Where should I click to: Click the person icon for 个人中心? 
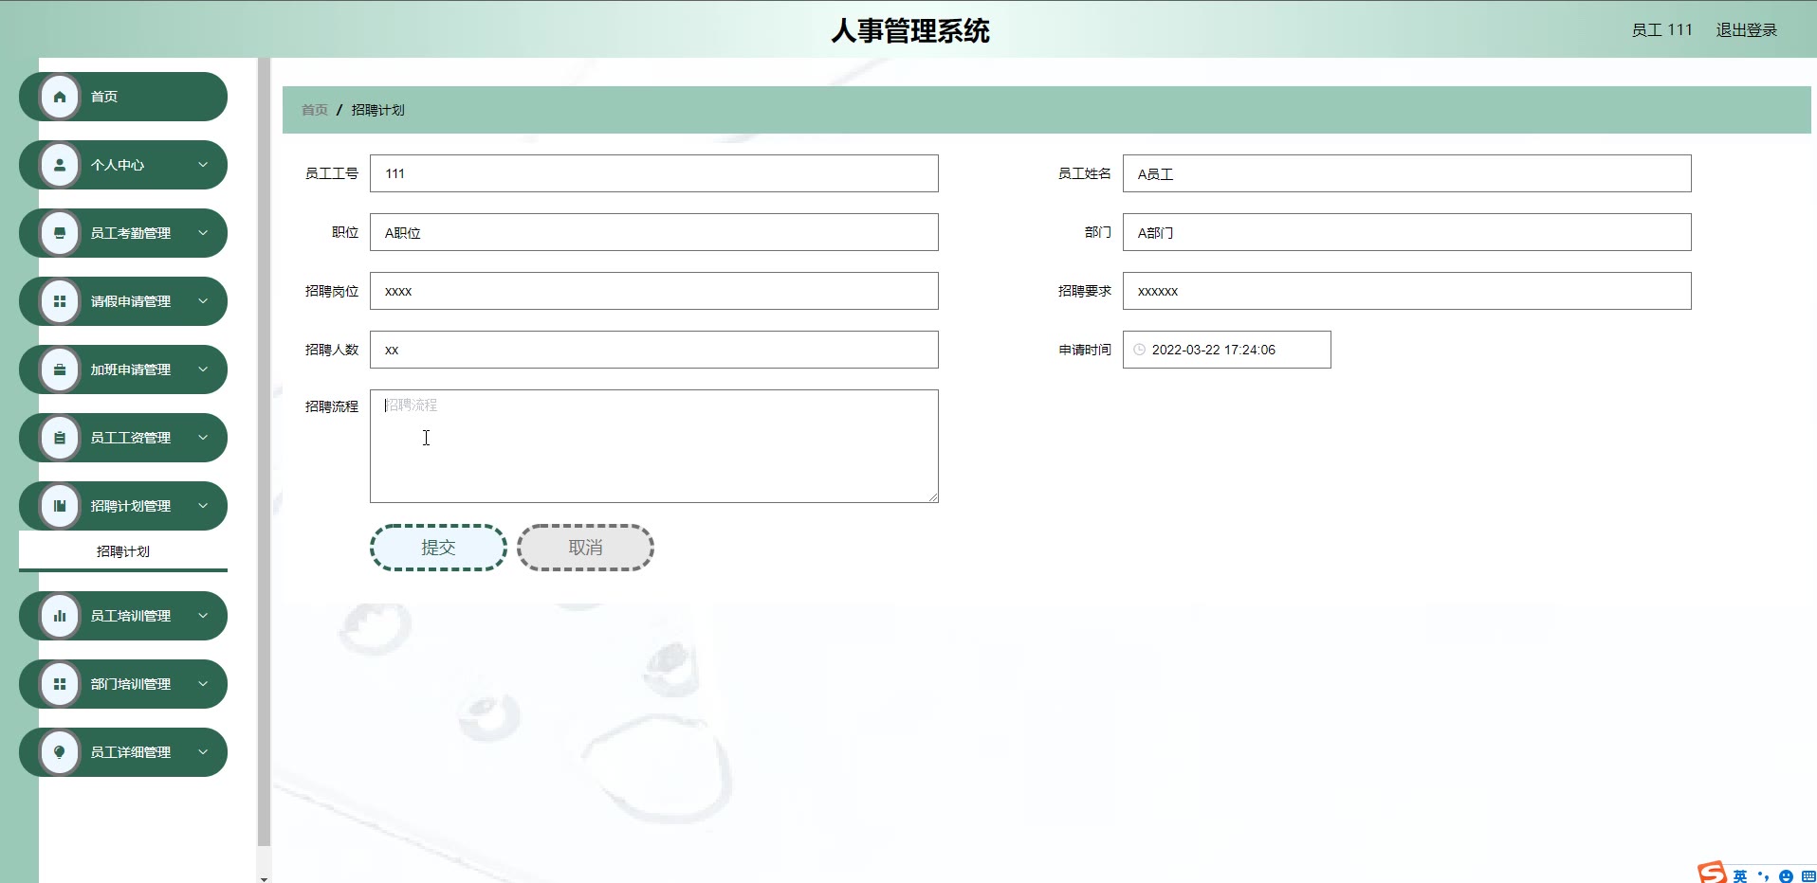(60, 165)
